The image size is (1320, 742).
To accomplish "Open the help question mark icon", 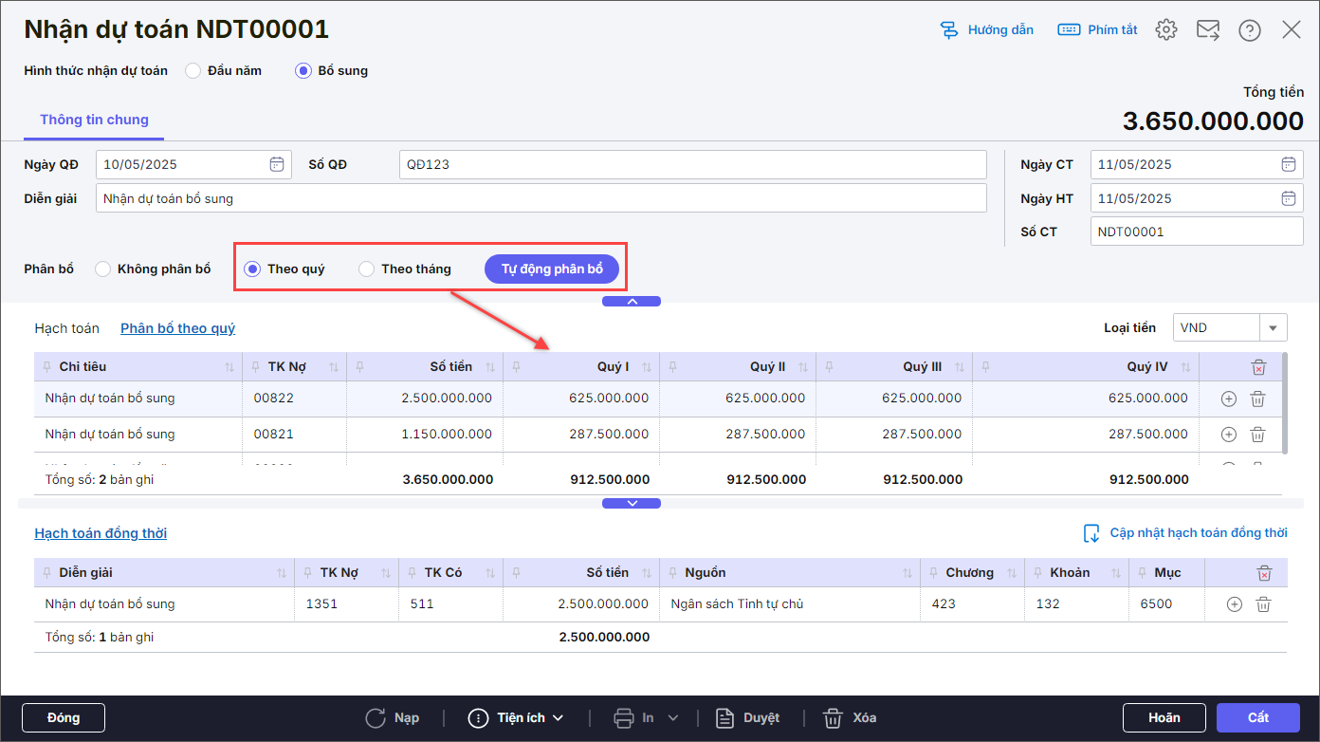I will (x=1249, y=30).
